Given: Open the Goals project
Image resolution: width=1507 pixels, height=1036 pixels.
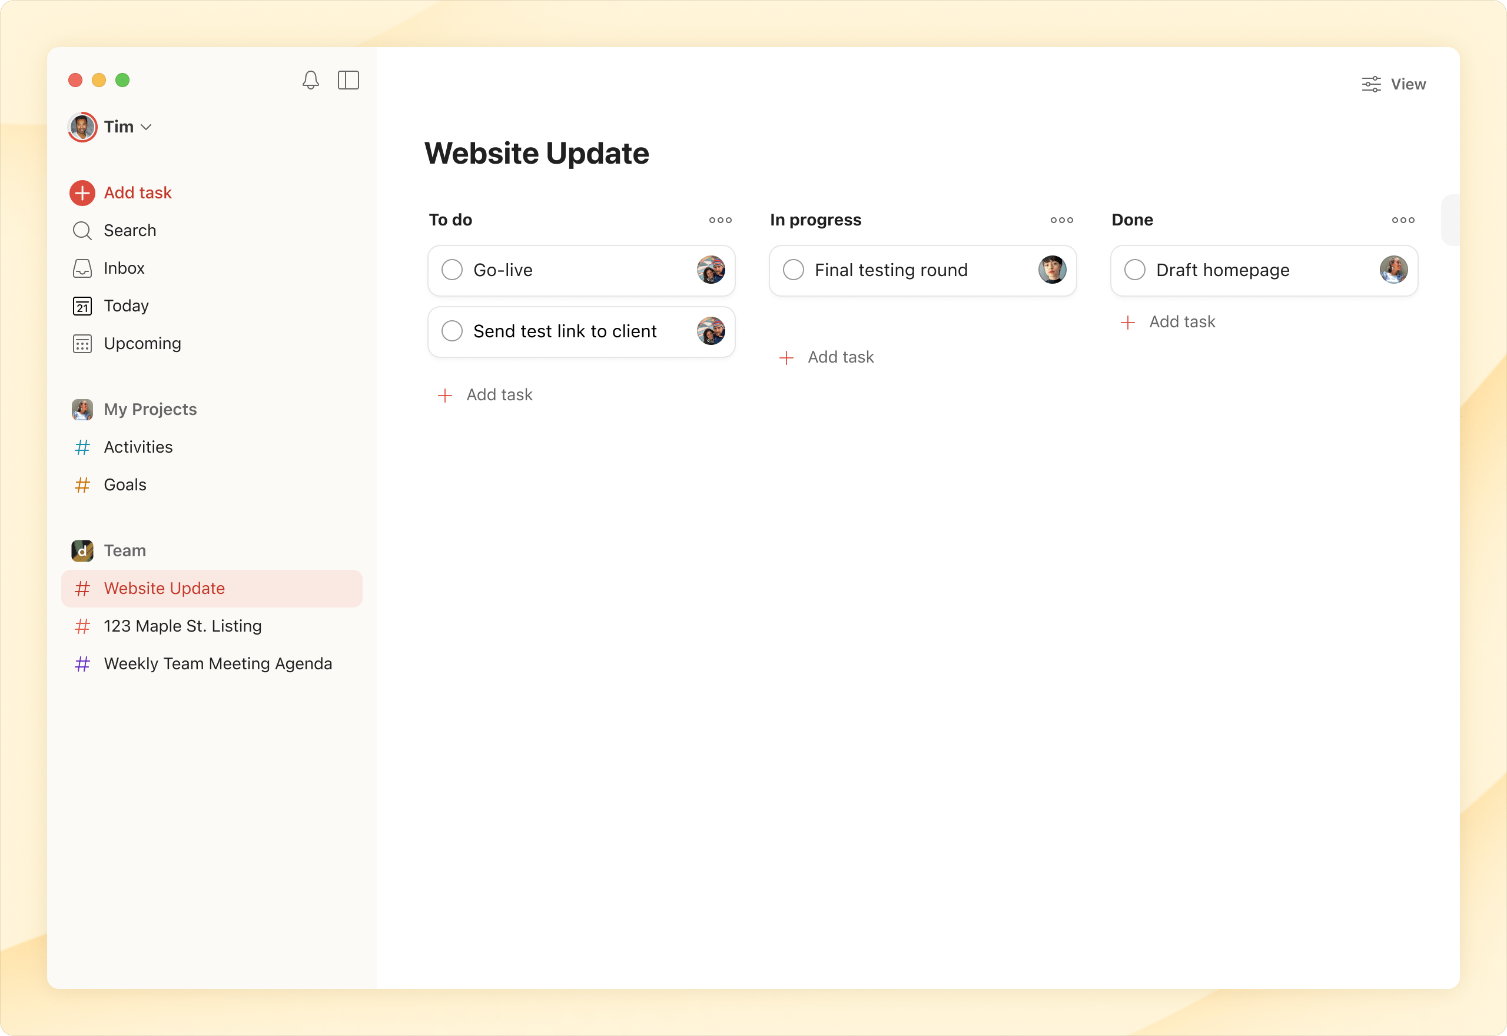Looking at the screenshot, I should coord(125,485).
